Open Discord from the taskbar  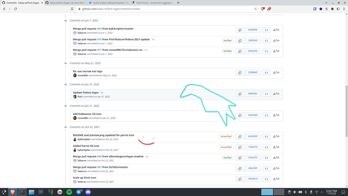tap(88, 192)
